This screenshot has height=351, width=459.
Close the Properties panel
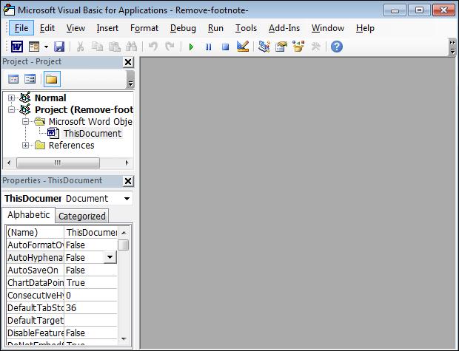[x=128, y=181]
